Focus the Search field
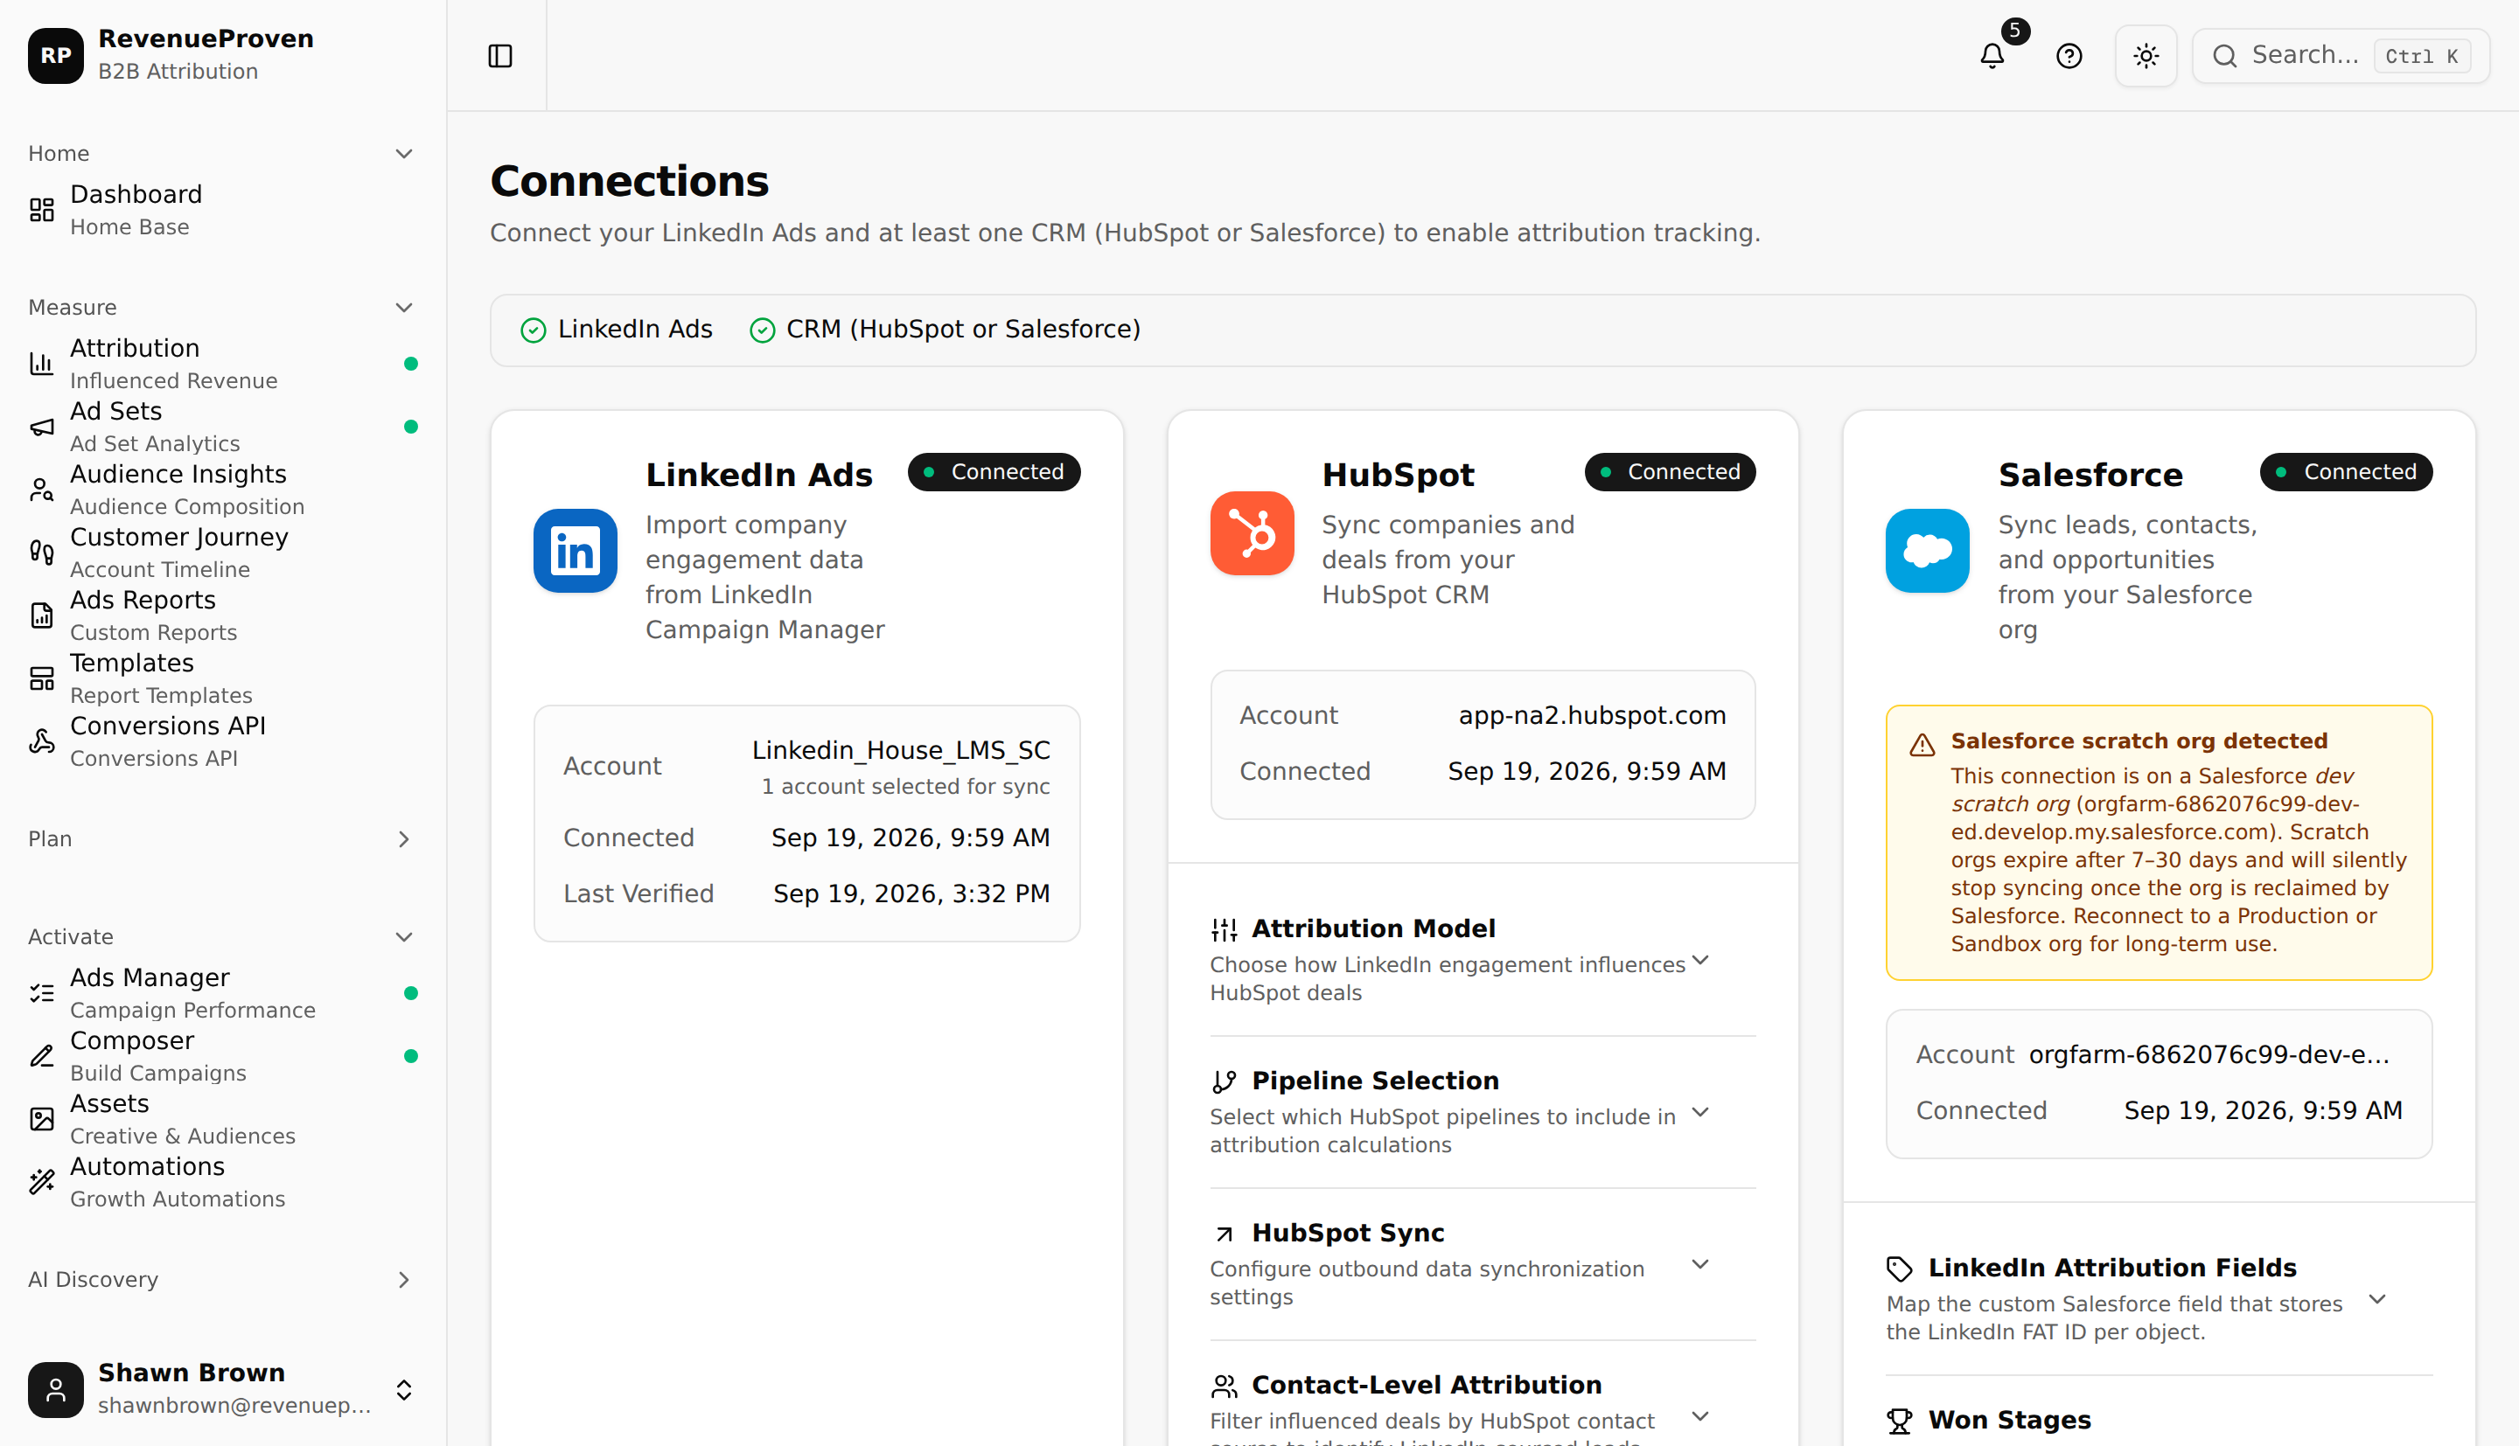This screenshot has width=2519, height=1446. [x=2341, y=56]
